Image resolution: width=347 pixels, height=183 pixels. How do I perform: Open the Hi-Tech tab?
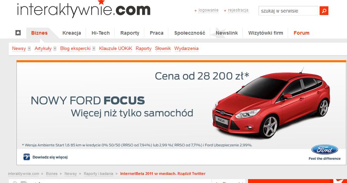[100, 33]
